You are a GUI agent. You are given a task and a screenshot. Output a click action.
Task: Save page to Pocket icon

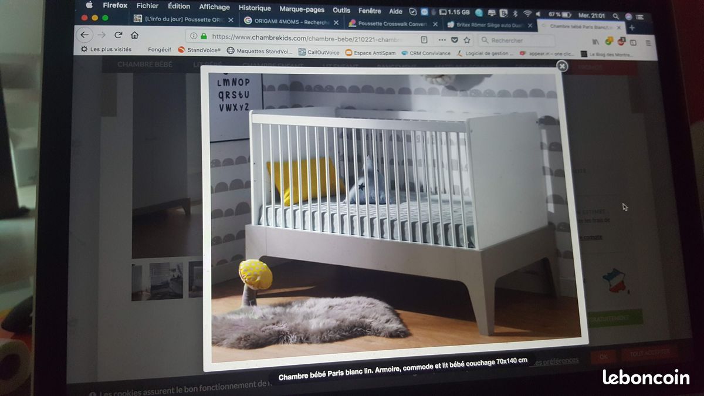point(455,40)
